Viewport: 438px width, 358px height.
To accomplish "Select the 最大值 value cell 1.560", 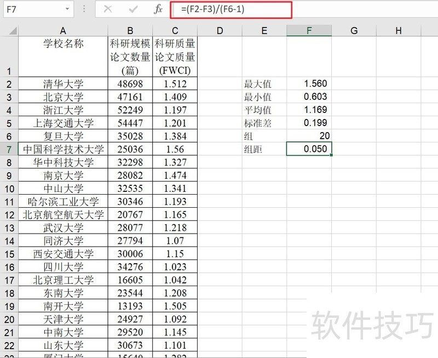I will click(309, 84).
